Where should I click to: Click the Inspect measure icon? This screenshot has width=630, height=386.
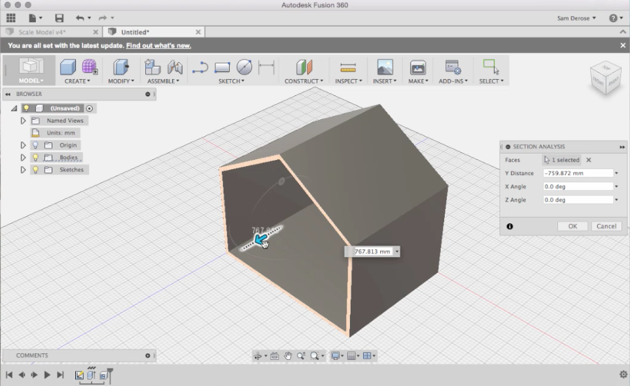tap(349, 67)
